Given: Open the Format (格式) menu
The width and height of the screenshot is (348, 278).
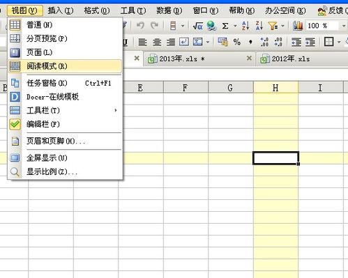Looking at the screenshot, I should pyautogui.click(x=97, y=10).
